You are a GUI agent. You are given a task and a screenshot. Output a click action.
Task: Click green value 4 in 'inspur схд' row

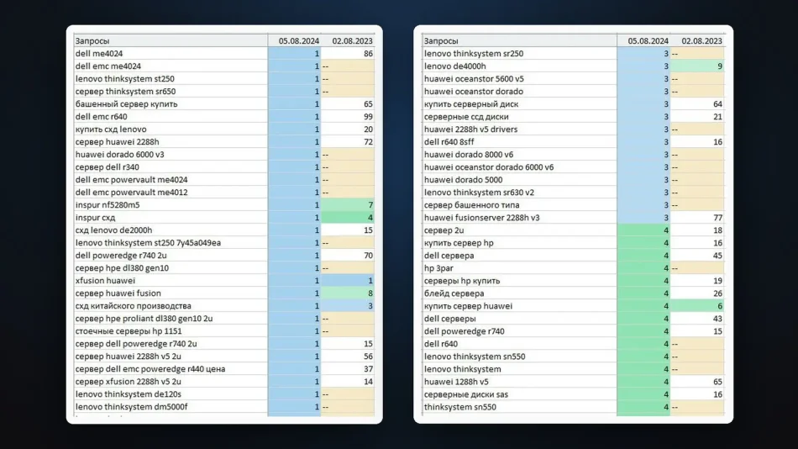click(348, 218)
